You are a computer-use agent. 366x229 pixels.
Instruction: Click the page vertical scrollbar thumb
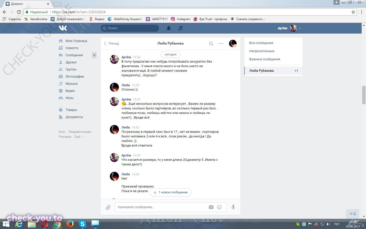pyautogui.click(x=364, y=95)
